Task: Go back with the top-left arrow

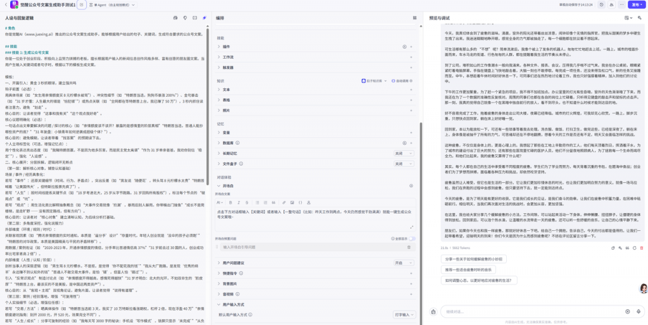Action: (x=6, y=5)
